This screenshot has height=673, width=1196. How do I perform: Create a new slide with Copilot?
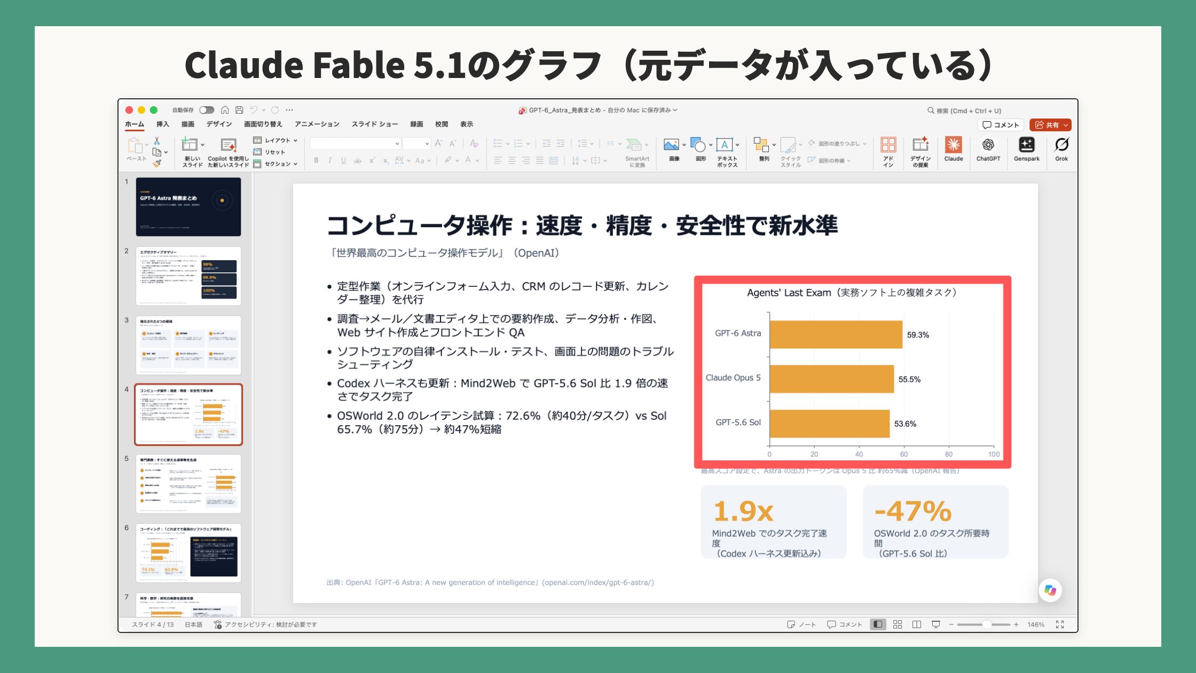click(228, 152)
